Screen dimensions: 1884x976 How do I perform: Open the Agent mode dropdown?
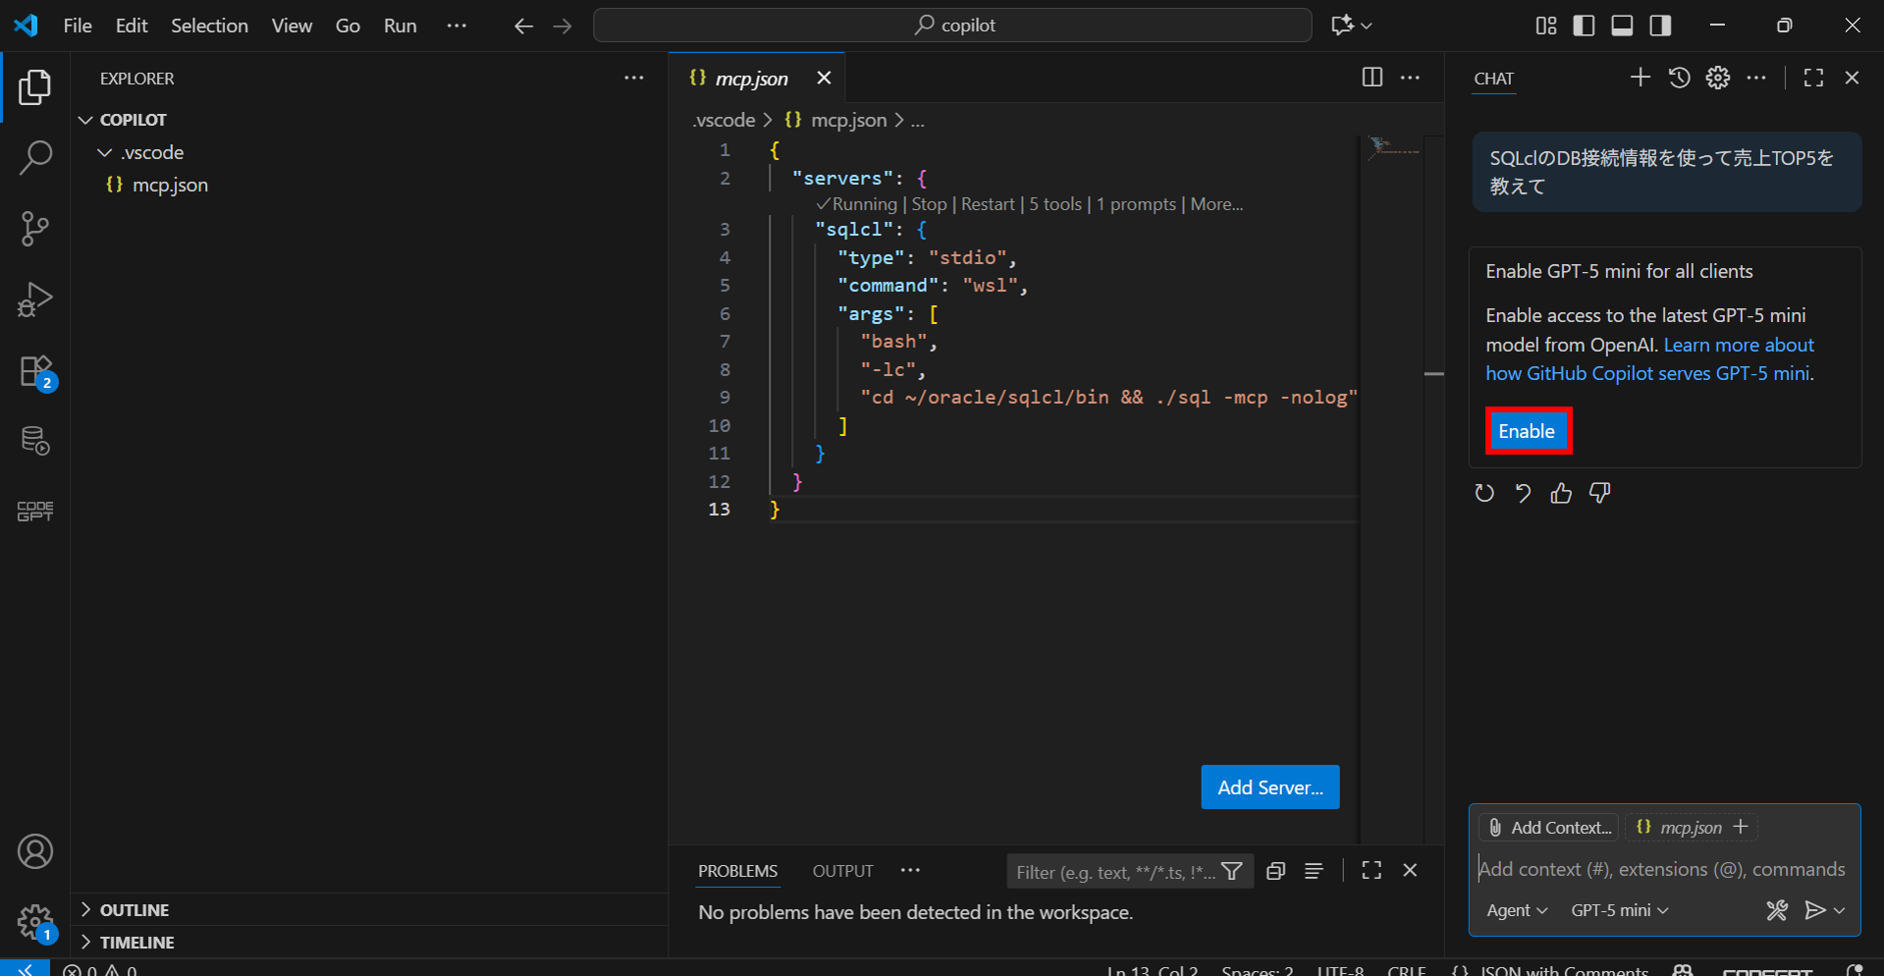tap(1516, 910)
